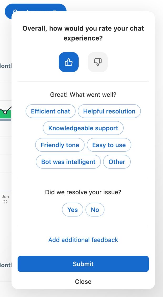Viewport: 163px width, 297px height.
Task: Click the Jan 22 axis label
Action: (x=5, y=199)
